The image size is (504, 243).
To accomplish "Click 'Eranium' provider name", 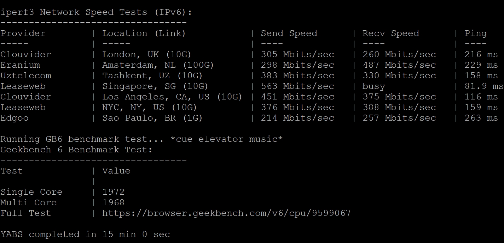I will point(20,65).
